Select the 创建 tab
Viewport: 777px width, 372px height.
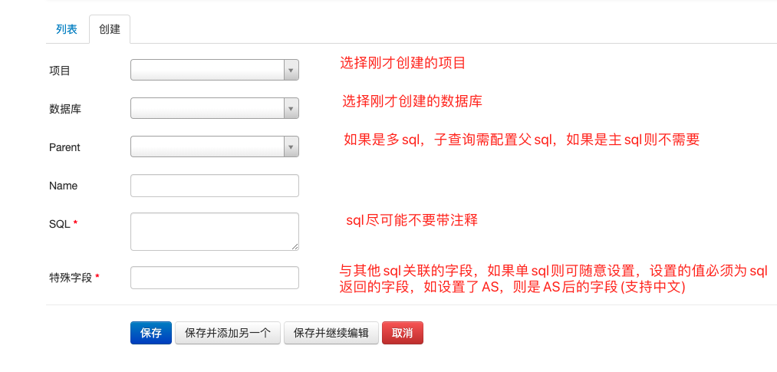tap(110, 29)
